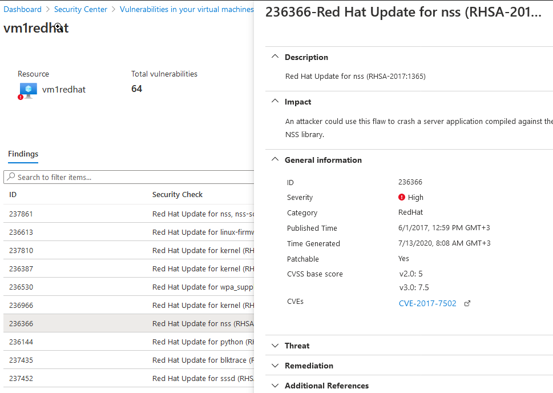Select finding row 236530
553x393 pixels.
(129, 287)
